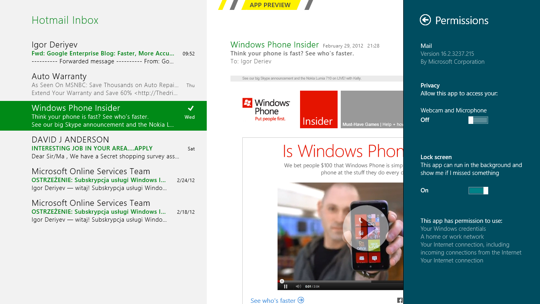
Task: Click the "Version 16.2.3237.215" text
Action: pyautogui.click(x=447, y=54)
